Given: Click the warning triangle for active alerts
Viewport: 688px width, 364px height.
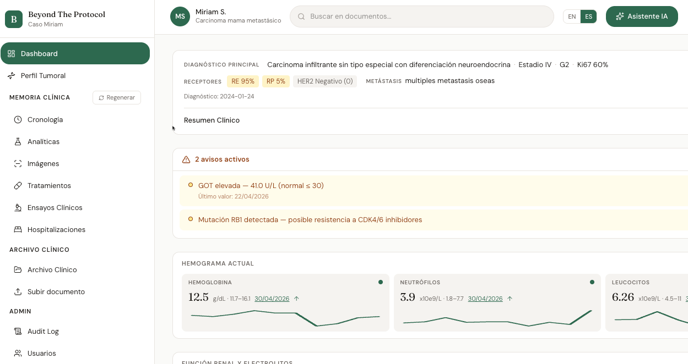Looking at the screenshot, I should tap(186, 159).
